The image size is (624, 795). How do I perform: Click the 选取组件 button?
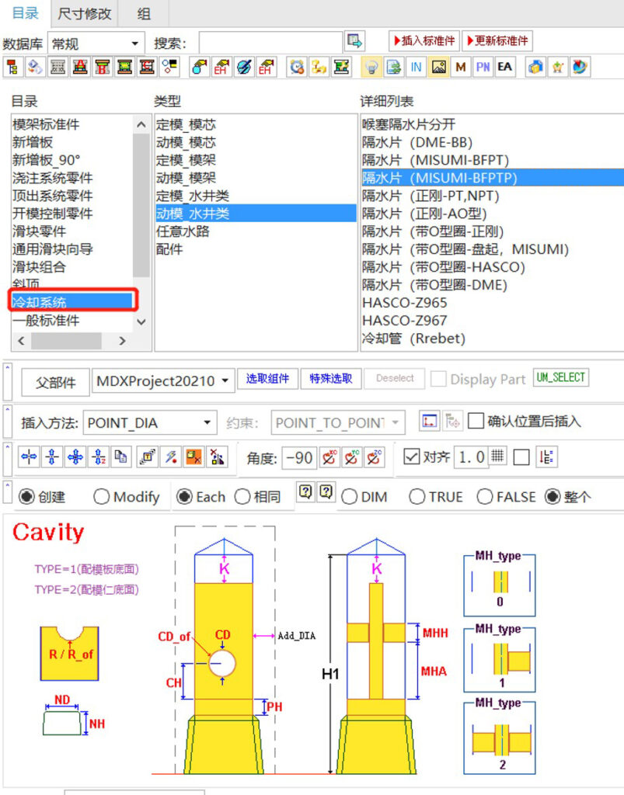coord(267,379)
